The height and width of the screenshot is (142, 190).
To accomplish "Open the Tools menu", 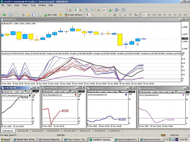I will [x=33, y=5].
